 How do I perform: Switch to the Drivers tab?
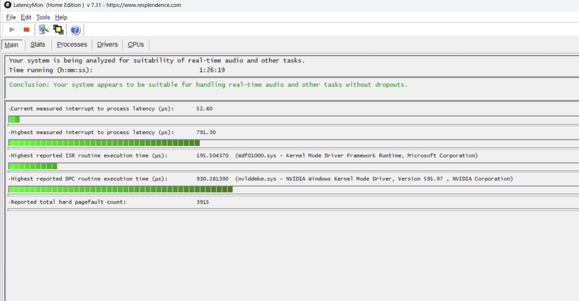tap(107, 44)
